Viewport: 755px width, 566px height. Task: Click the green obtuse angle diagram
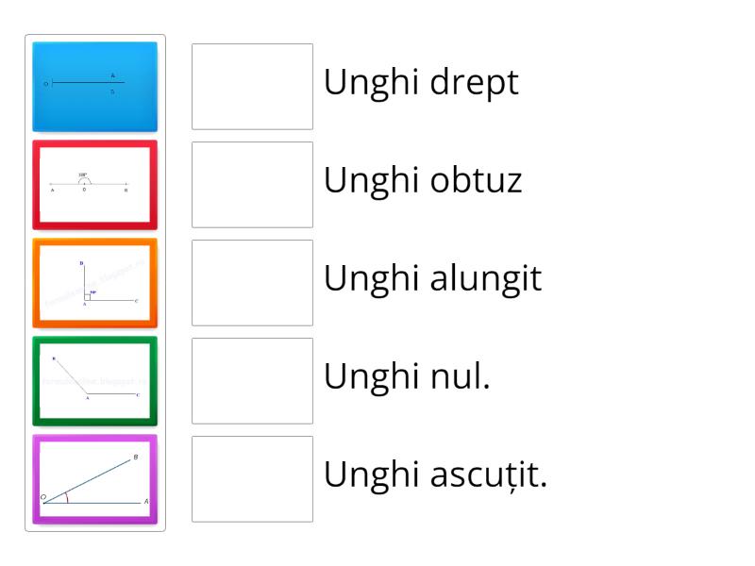(94, 382)
